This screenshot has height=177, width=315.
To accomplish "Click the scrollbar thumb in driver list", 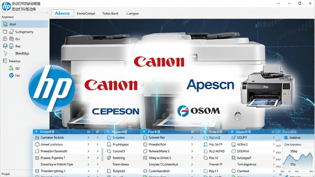I will point(102,155).
